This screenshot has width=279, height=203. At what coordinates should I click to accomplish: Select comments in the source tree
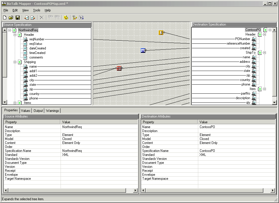coord(36,57)
